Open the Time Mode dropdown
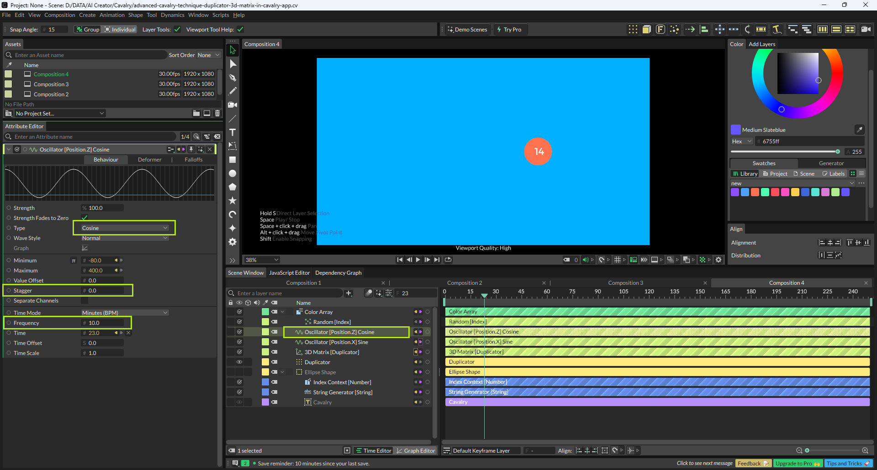 coord(124,313)
